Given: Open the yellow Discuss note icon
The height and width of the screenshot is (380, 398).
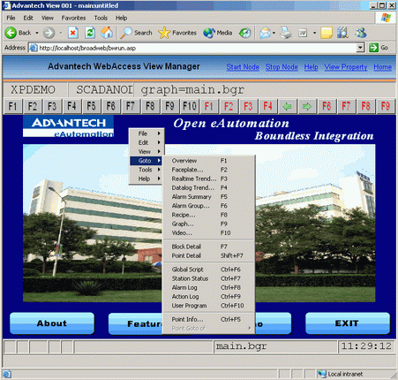Looking at the screenshot, I should pyautogui.click(x=327, y=33).
